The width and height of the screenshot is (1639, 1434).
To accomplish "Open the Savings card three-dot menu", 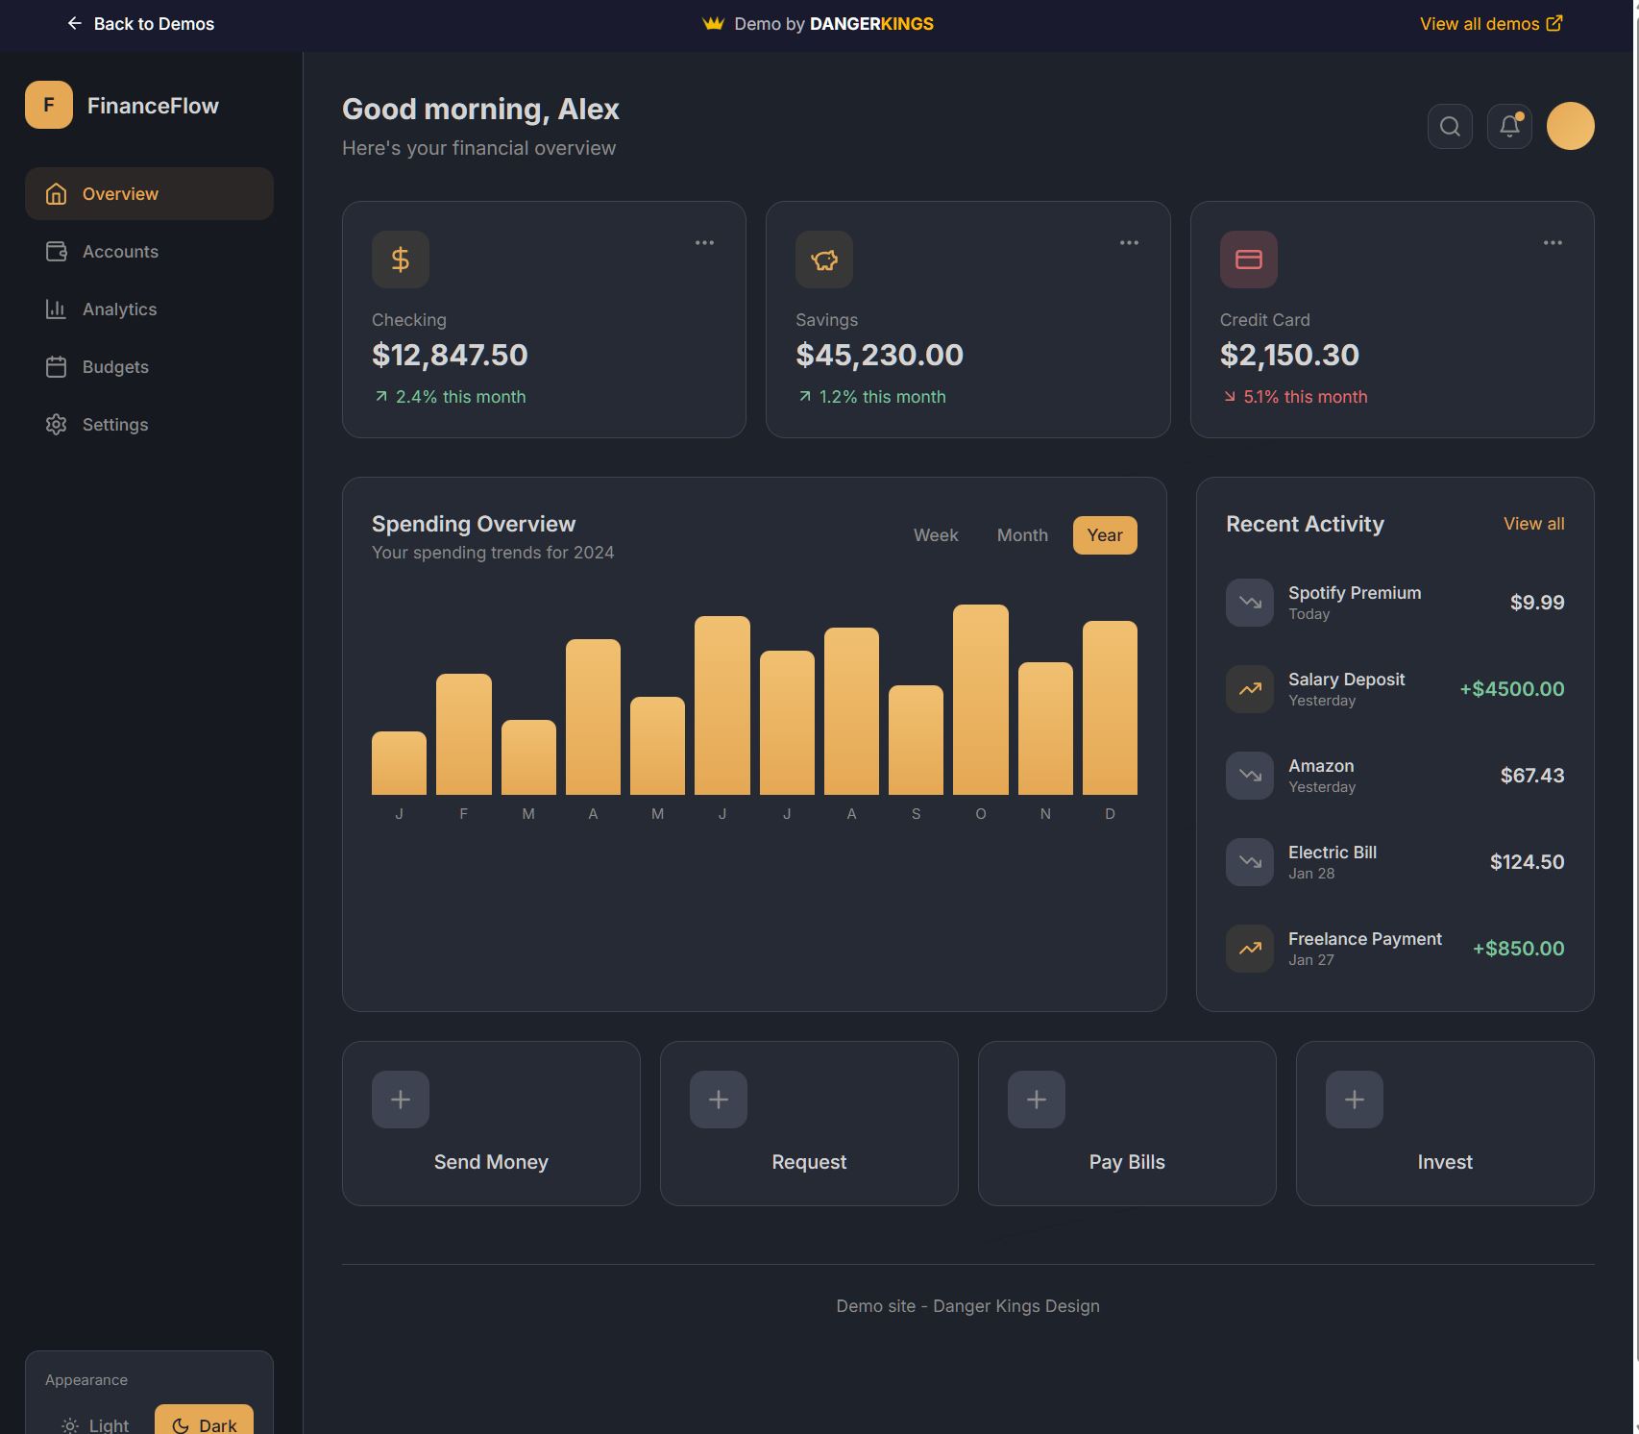I will pos(1129,242).
